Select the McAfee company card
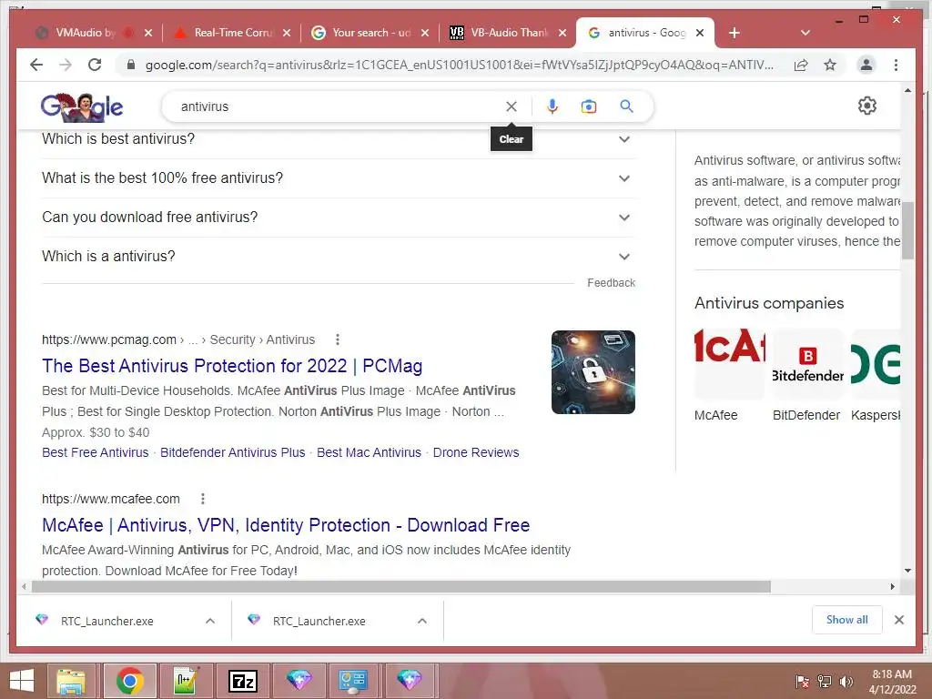The height and width of the screenshot is (699, 932). 730,376
